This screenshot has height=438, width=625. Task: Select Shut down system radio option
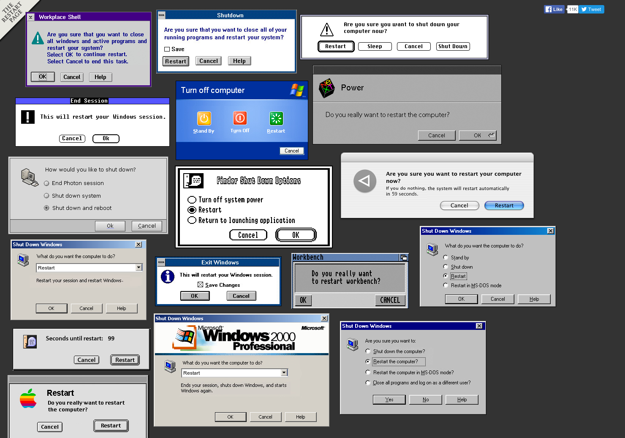coord(47,196)
